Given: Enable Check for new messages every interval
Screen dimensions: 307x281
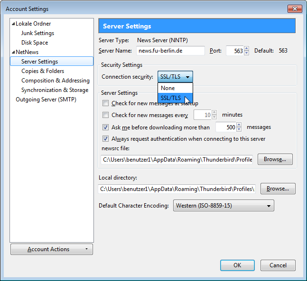Looking at the screenshot, I should click(x=105, y=115).
